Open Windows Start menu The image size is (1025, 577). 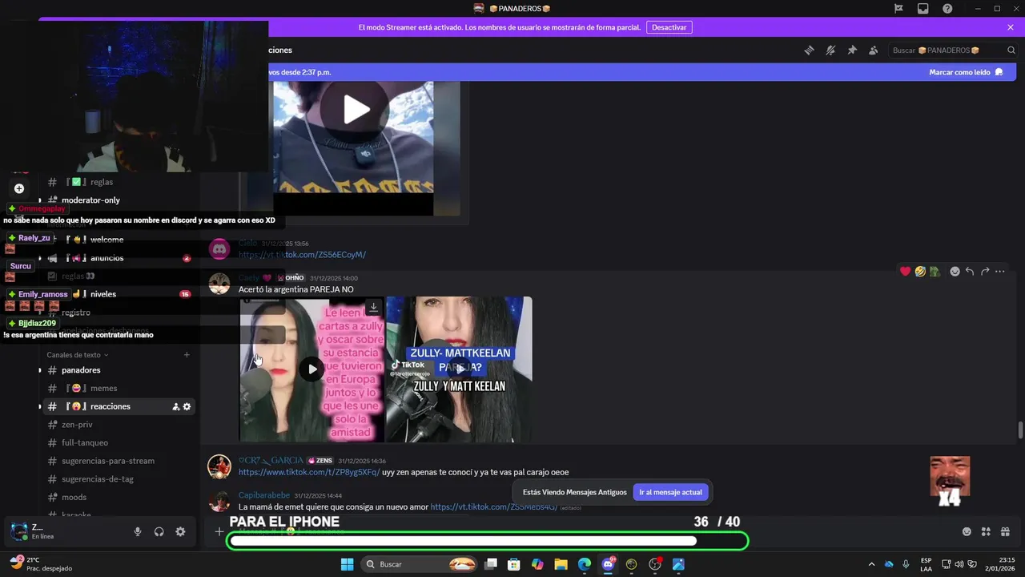tap(347, 564)
